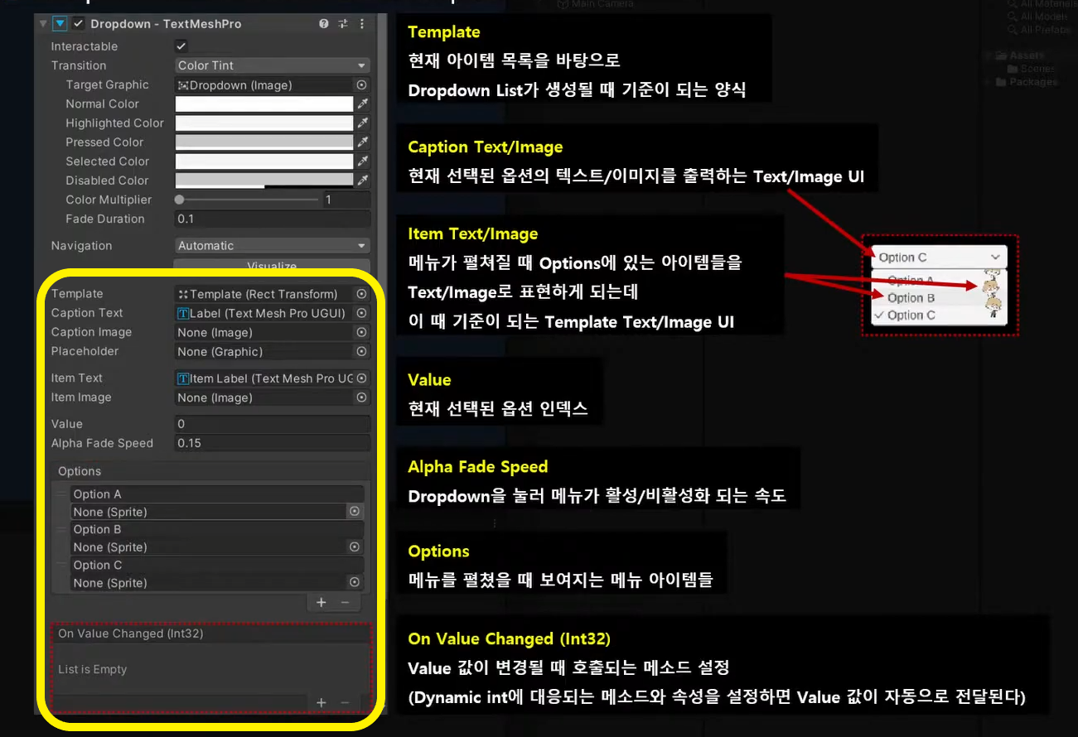Open the Target Graphic object picker

click(360, 84)
